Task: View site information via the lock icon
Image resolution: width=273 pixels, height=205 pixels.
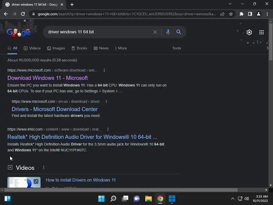Action: click(x=34, y=14)
